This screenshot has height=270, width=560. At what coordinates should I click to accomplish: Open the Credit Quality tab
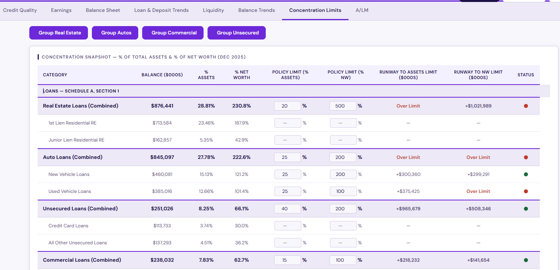[x=20, y=10]
